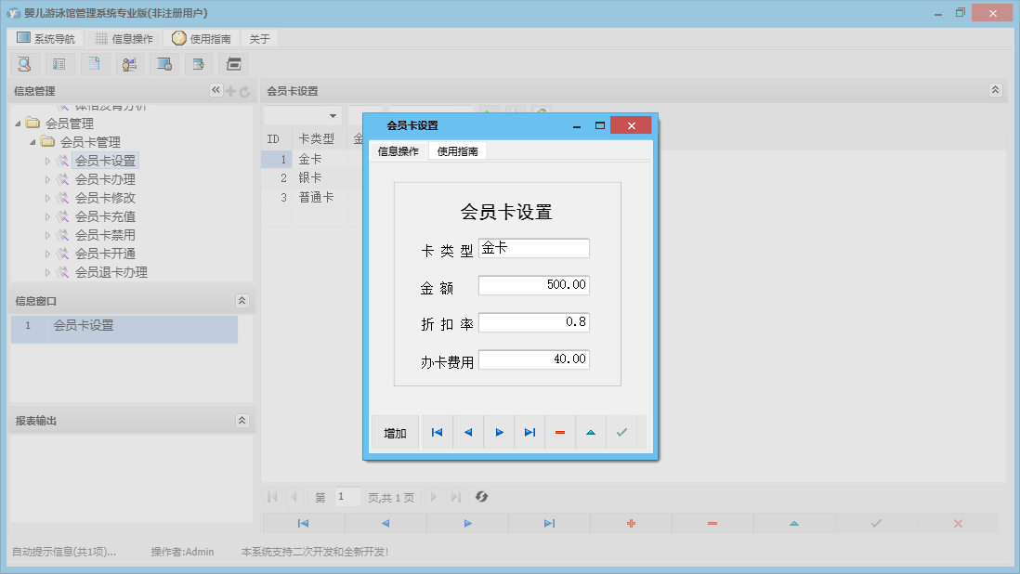Screen dimensions: 1020x574
Task: Open the drawer/cabinet icon at toolbar end
Action: tap(233, 64)
